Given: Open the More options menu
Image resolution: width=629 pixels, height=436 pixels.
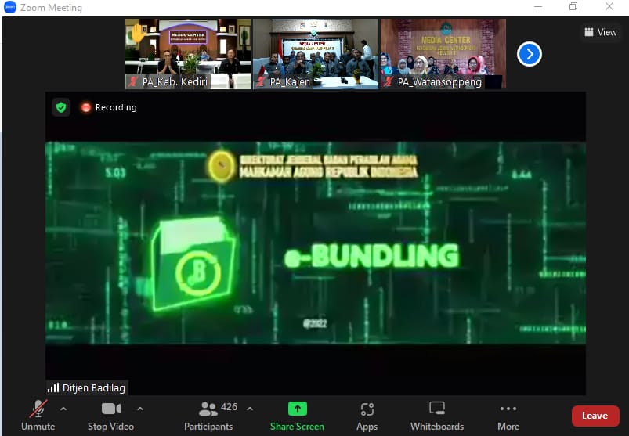Looking at the screenshot, I should (508, 416).
